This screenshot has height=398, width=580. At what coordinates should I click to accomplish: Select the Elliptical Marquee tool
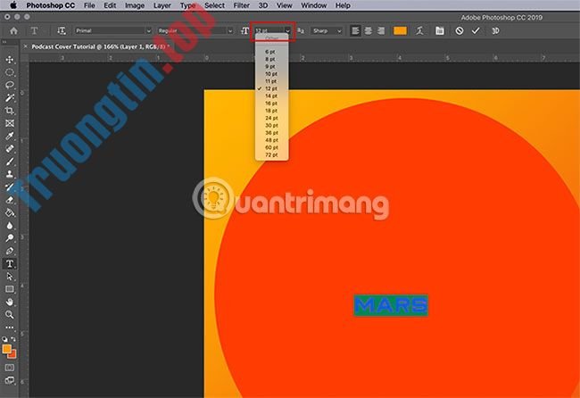click(10, 72)
